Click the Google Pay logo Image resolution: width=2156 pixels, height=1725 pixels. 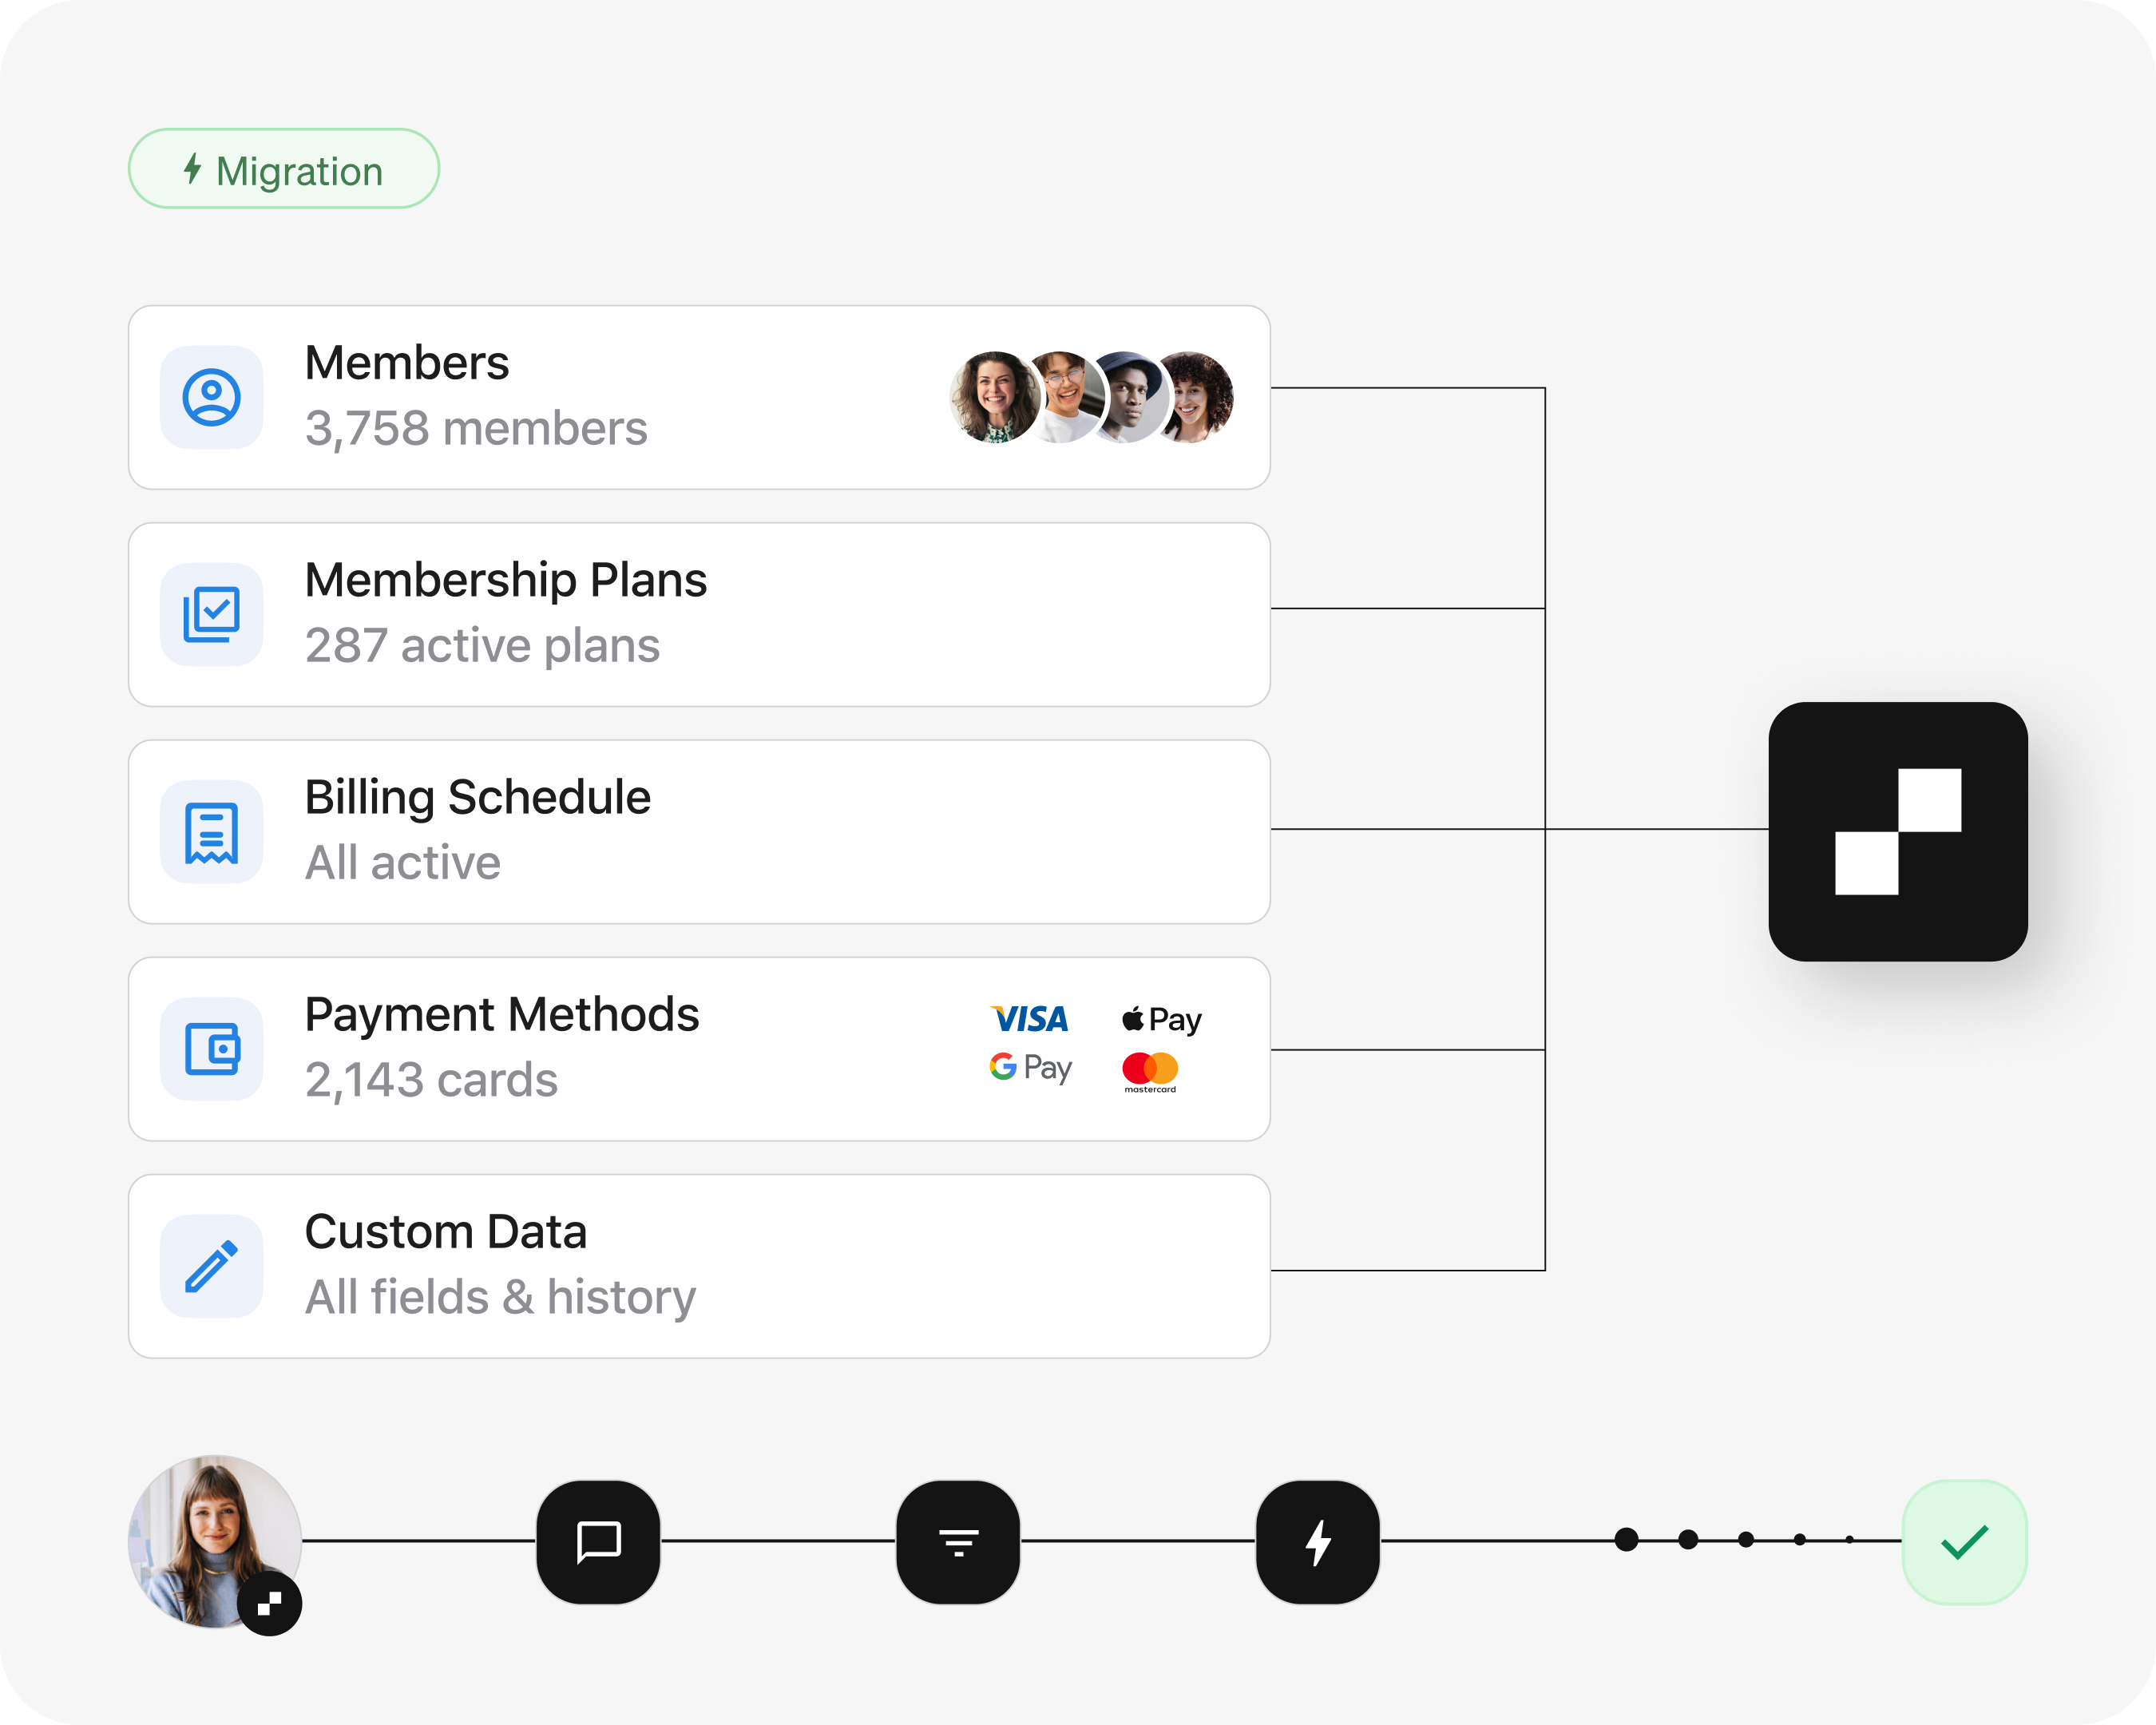click(1030, 1068)
